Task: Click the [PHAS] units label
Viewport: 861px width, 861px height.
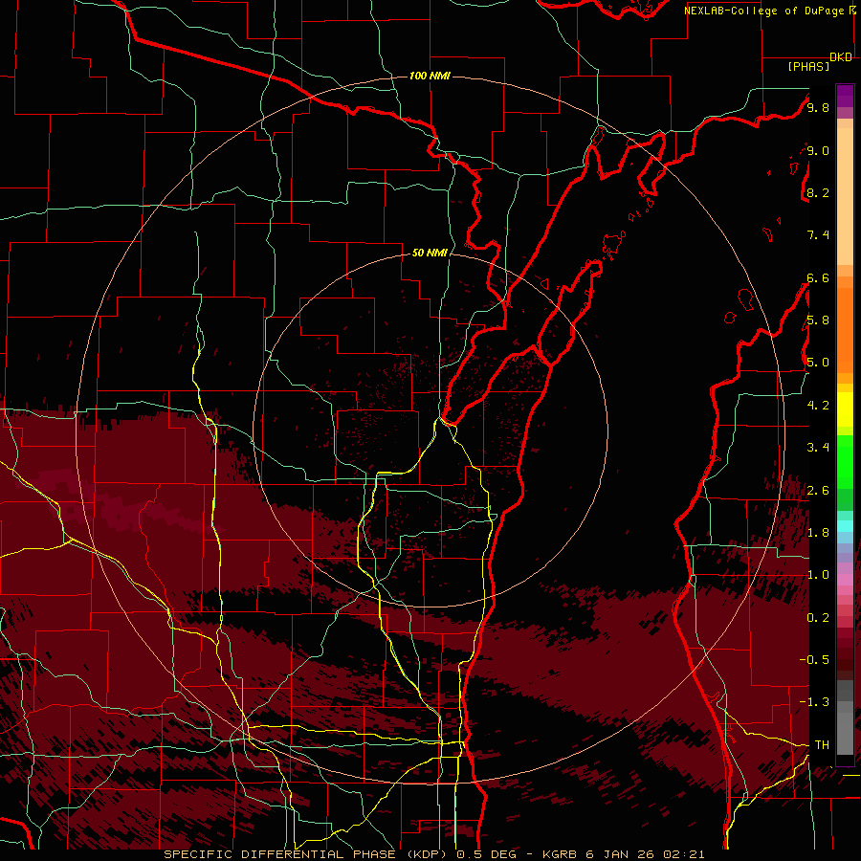Action: point(808,67)
